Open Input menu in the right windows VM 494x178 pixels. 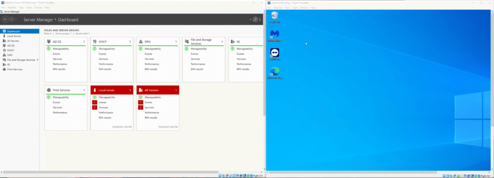pos(295,8)
